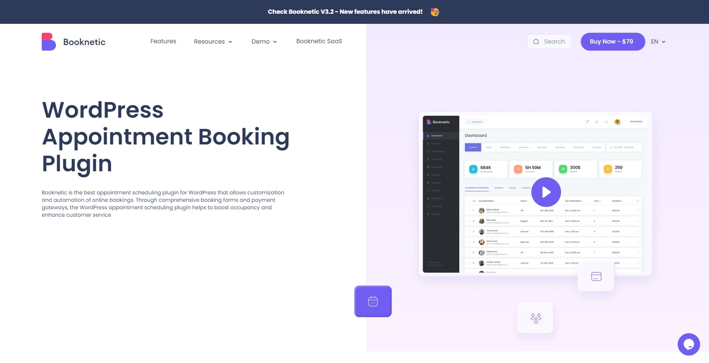Click the Booknetic brand name in the header
The image size is (709, 363).
pos(84,42)
